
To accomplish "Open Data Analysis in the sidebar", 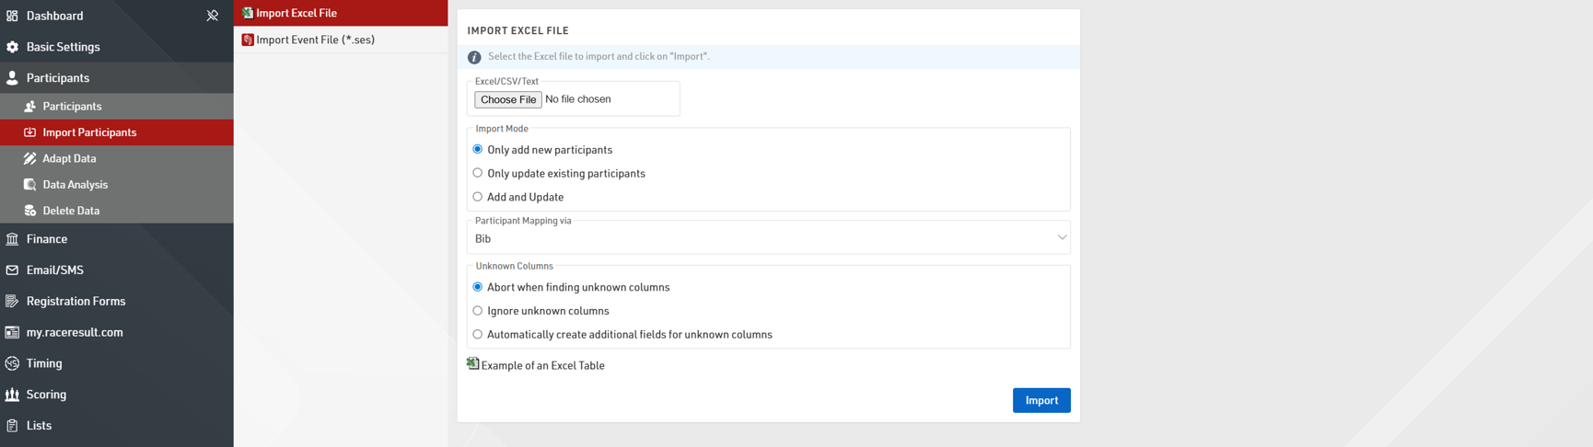I will pyautogui.click(x=75, y=185).
